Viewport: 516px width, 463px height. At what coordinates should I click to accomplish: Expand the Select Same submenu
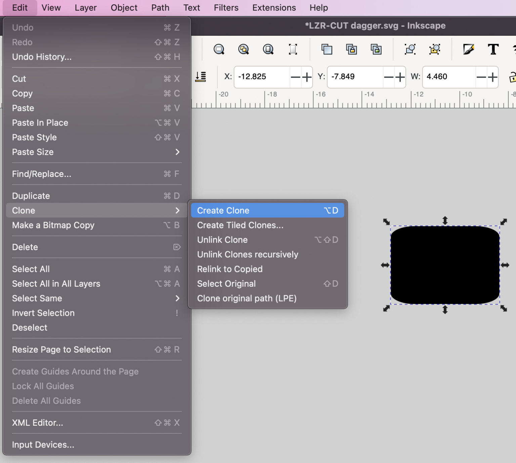[177, 298]
